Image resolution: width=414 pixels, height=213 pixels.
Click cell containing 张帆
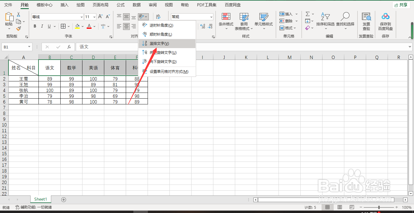coord(24,90)
